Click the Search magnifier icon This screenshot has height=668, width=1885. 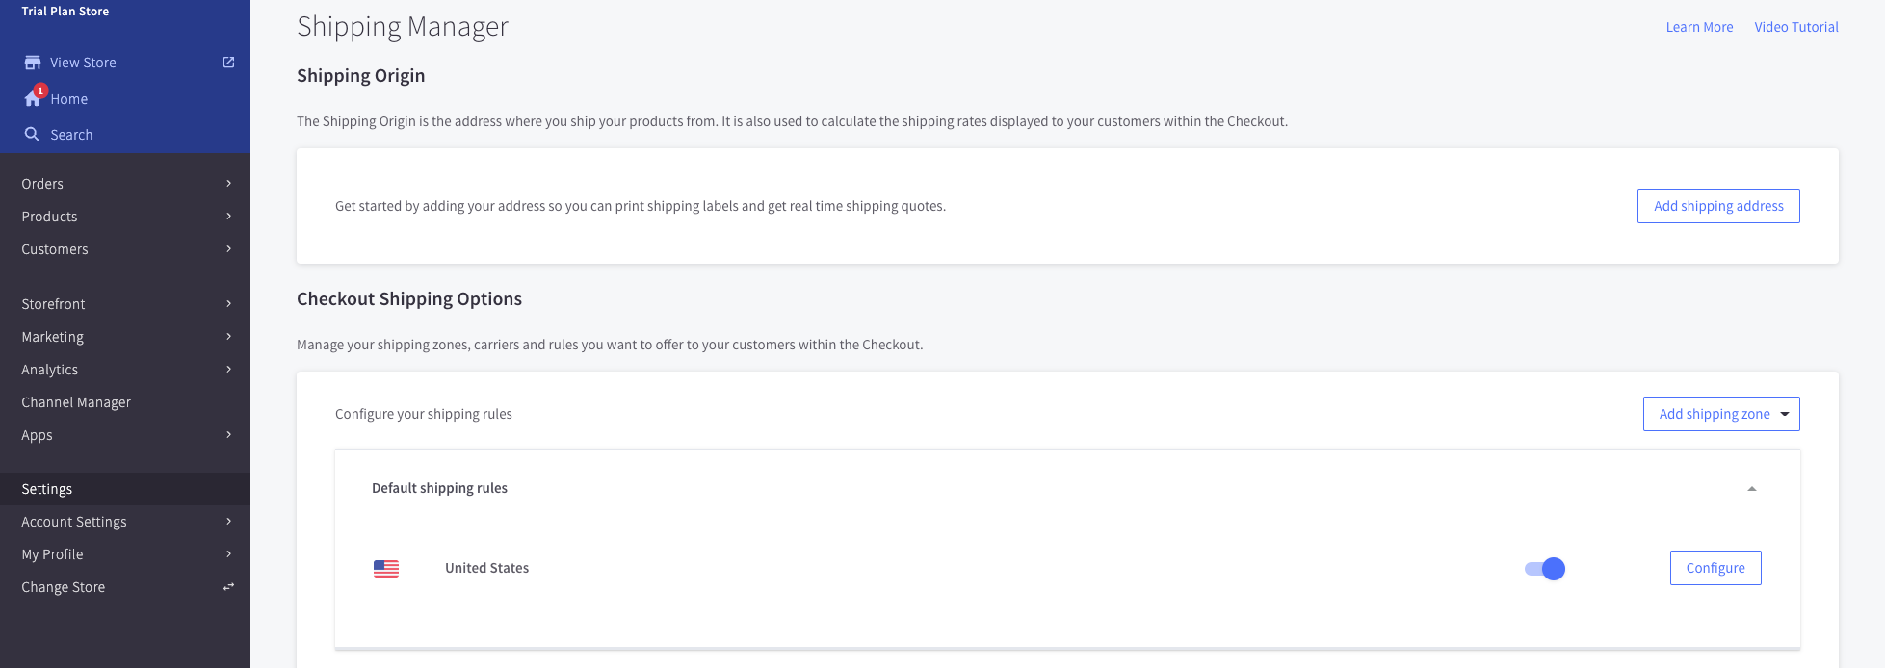33,135
